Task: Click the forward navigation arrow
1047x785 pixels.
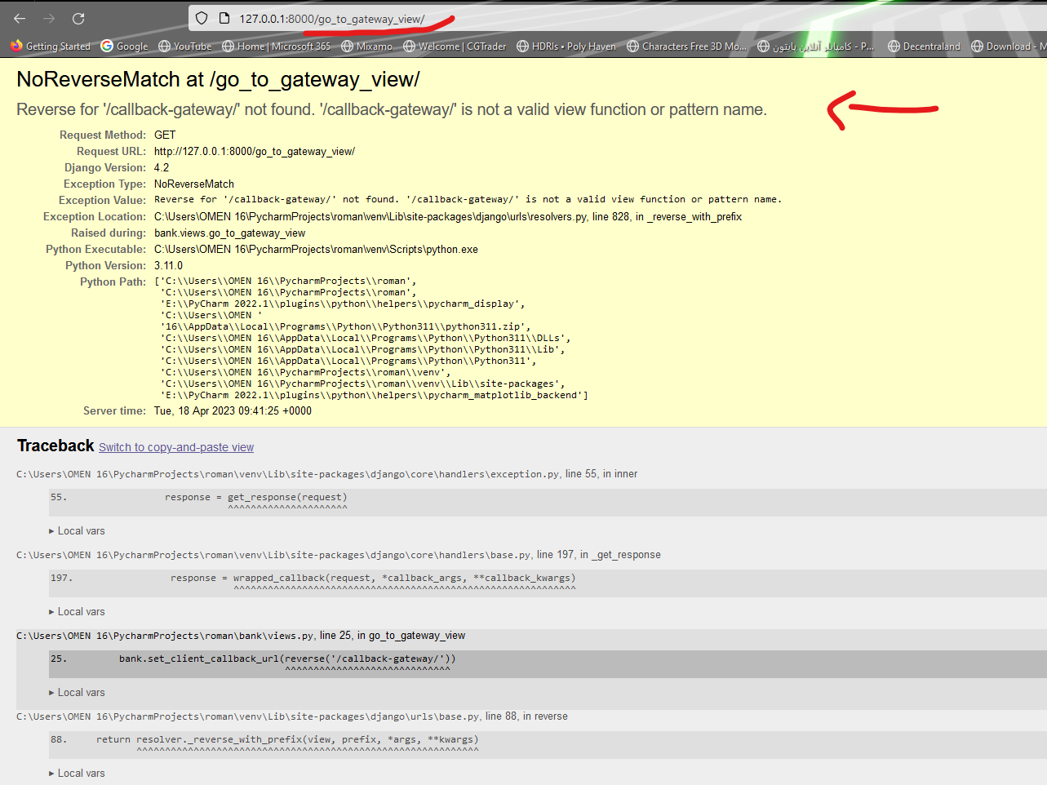Action: [49, 18]
